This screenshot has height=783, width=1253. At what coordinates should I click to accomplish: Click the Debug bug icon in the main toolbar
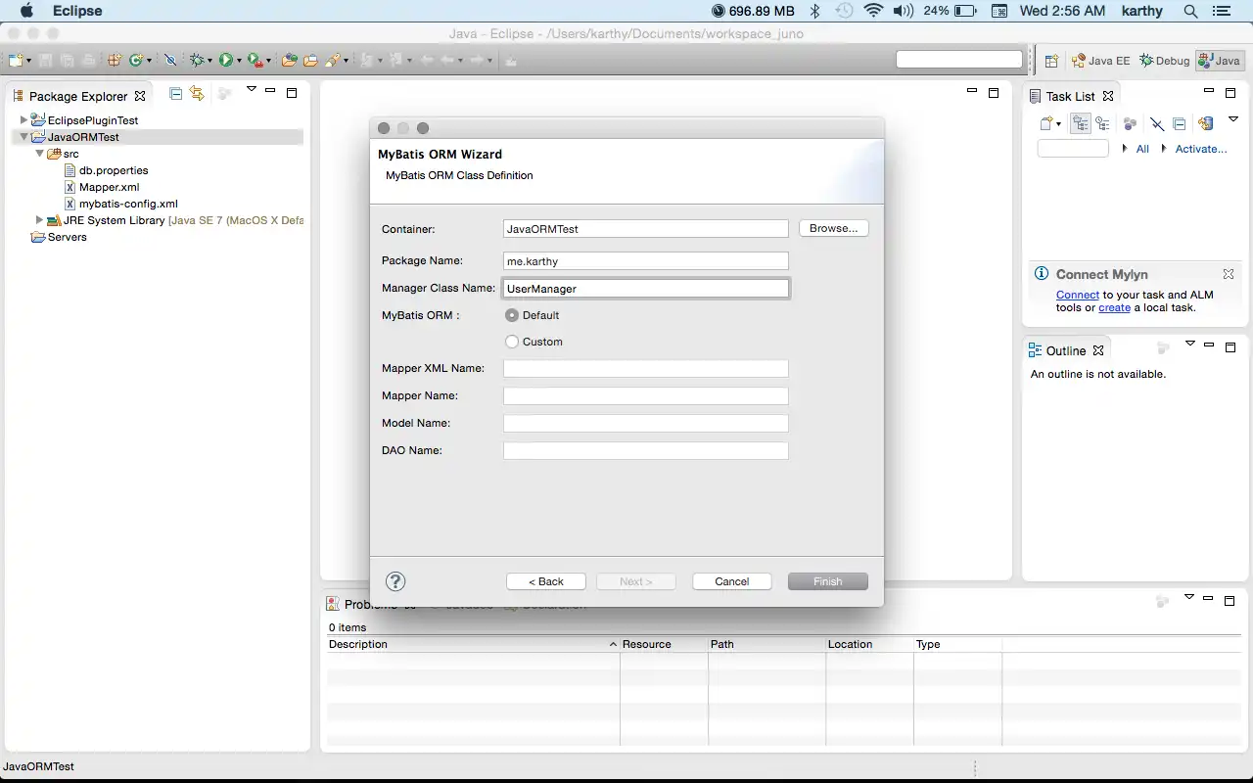[x=197, y=61]
